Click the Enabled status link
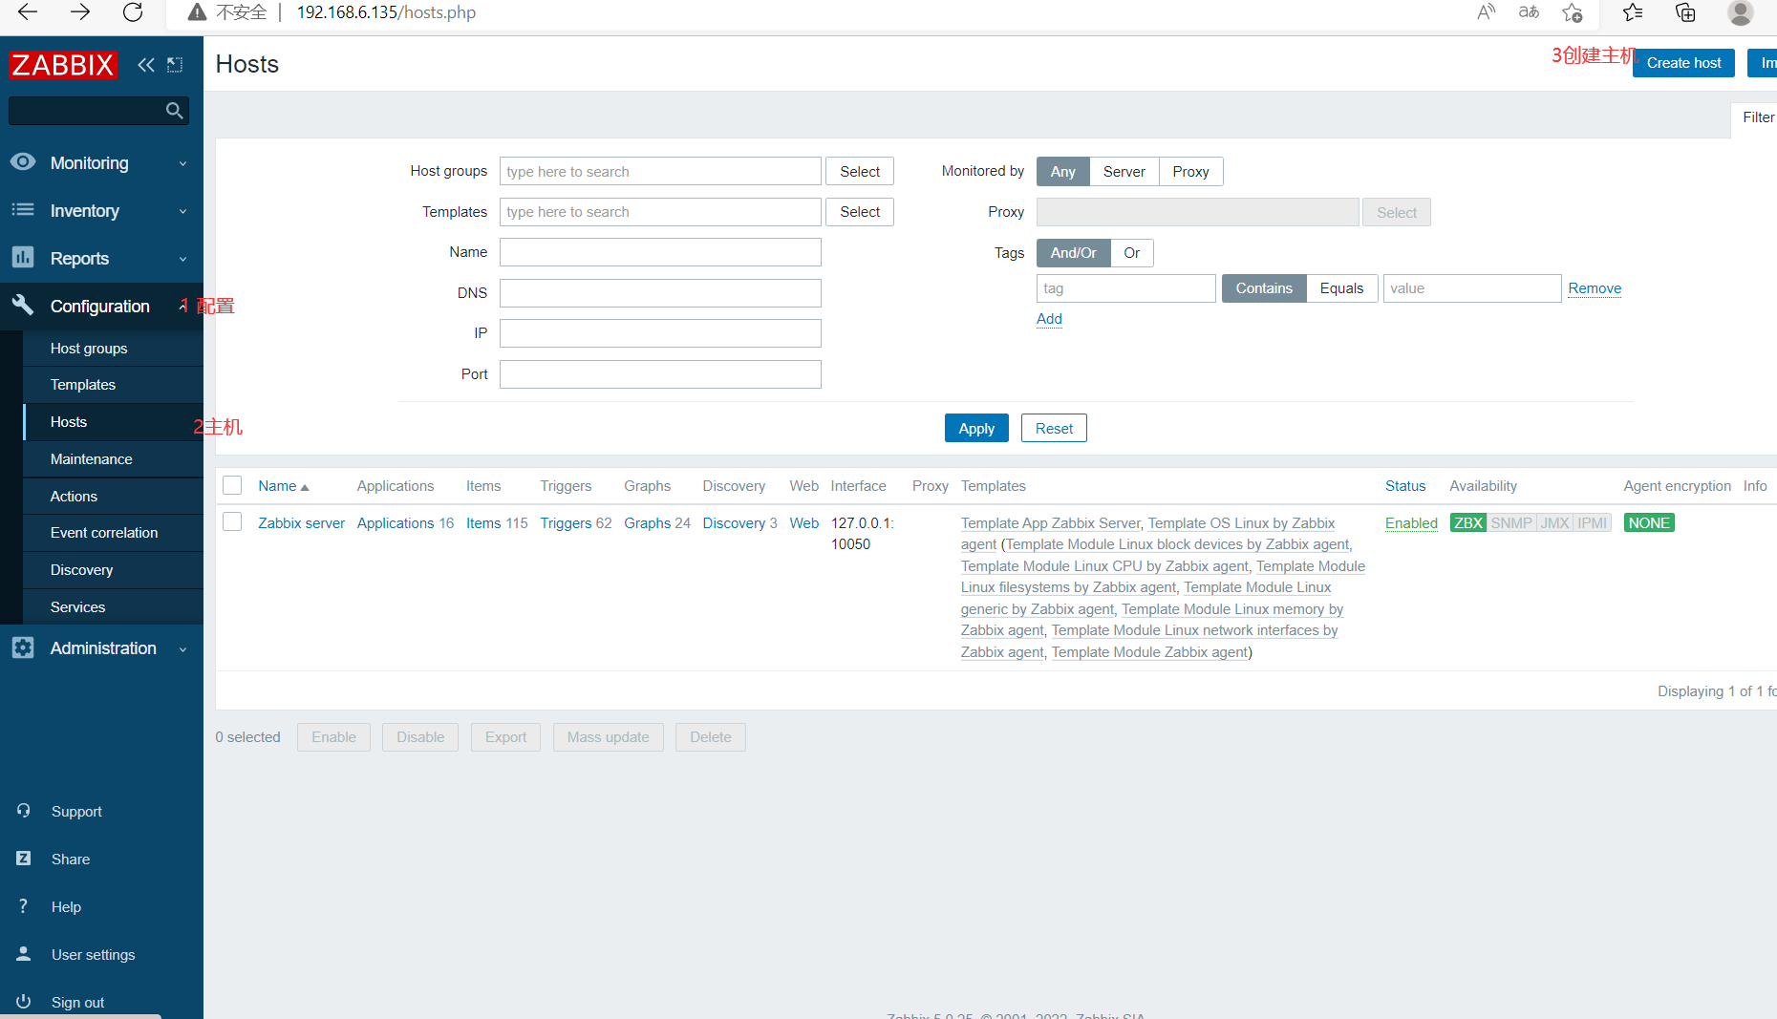Screen dimensions: 1777x1019 (1411, 523)
